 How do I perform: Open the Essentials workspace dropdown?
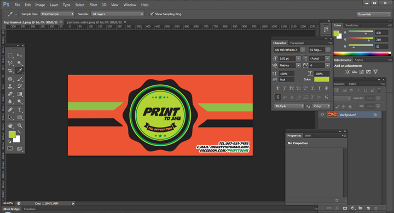point(373,14)
